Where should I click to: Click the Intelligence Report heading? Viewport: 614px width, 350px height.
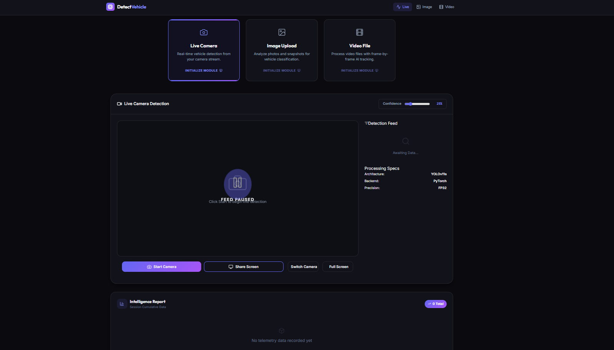pyautogui.click(x=148, y=302)
